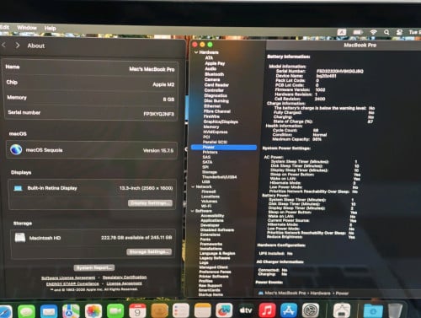Click the clock in the menu bar

415,32
